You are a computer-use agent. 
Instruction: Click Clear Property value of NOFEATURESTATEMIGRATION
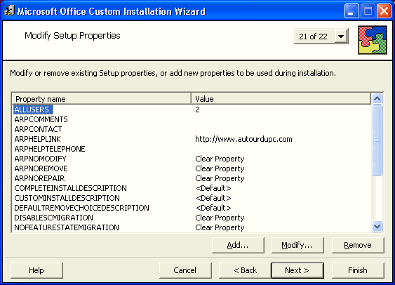[x=220, y=228]
